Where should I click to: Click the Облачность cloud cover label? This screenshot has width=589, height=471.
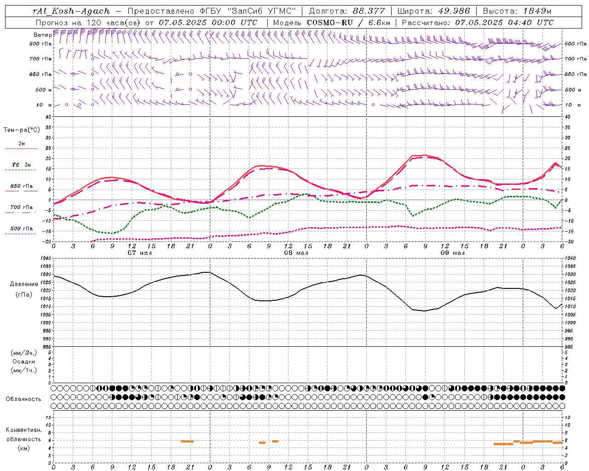pos(23,399)
